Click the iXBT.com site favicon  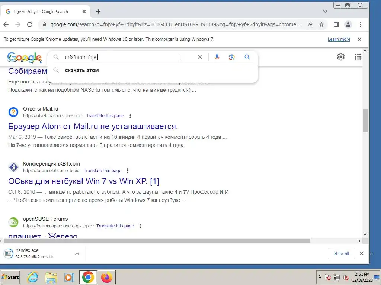(x=13, y=167)
